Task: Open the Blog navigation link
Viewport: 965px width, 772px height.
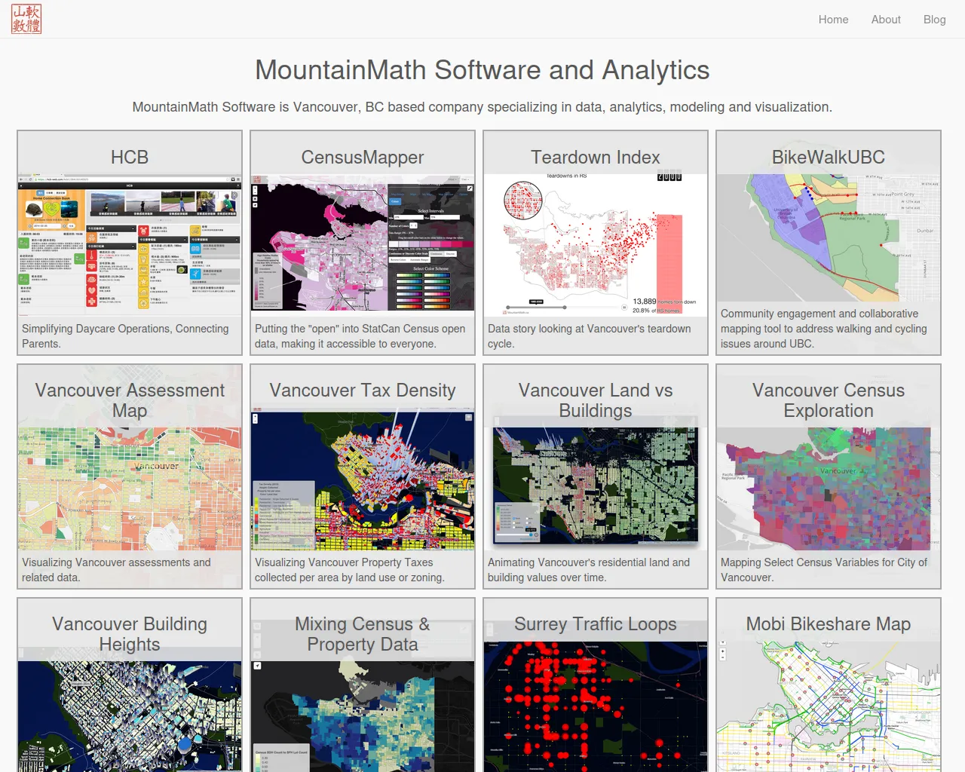Action: tap(934, 20)
